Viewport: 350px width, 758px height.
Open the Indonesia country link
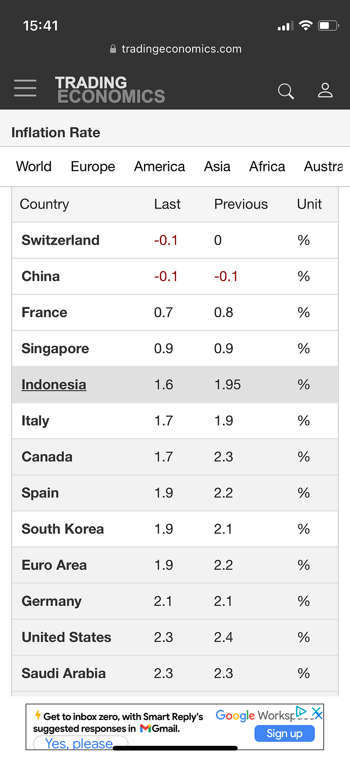pyautogui.click(x=54, y=385)
